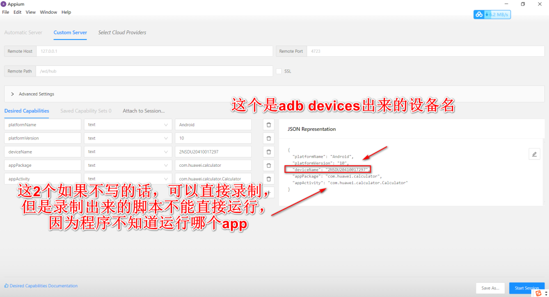Click the "platformName": "Android" JSON line
This screenshot has height=297, width=549.
[x=323, y=157]
